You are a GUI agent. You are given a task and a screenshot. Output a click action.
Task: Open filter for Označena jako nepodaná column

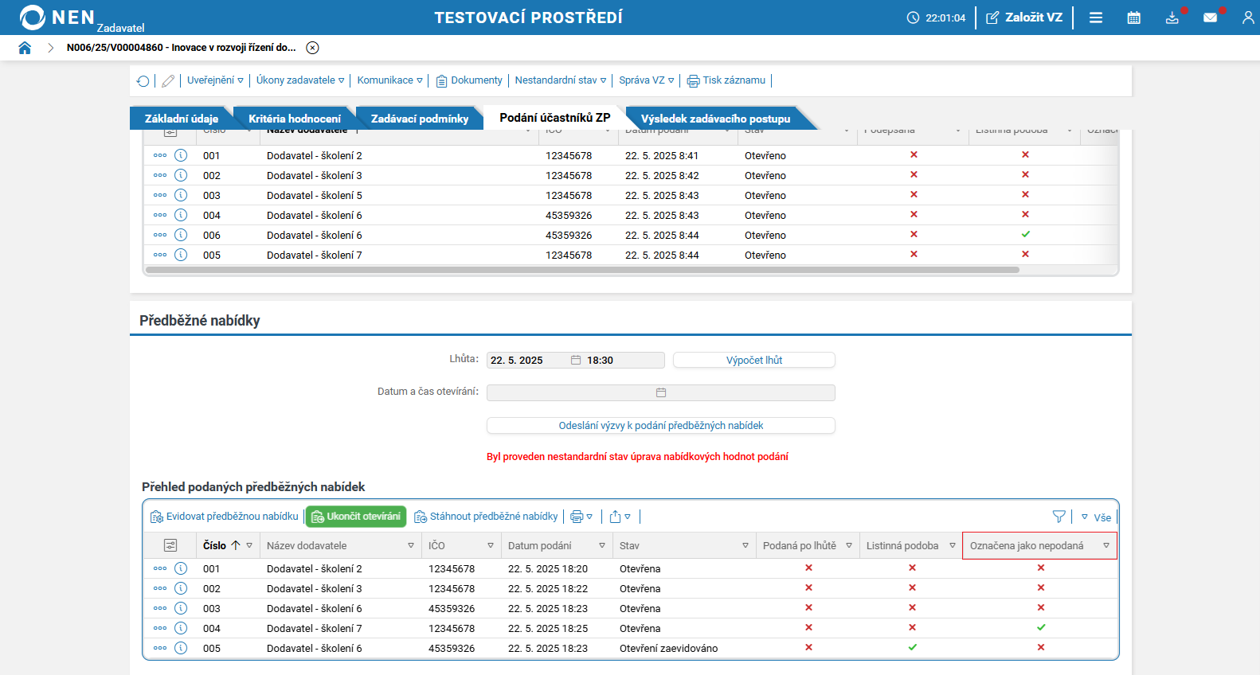(x=1106, y=545)
